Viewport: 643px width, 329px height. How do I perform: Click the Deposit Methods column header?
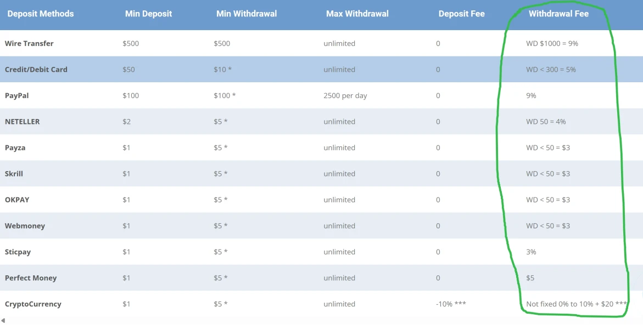(x=41, y=14)
